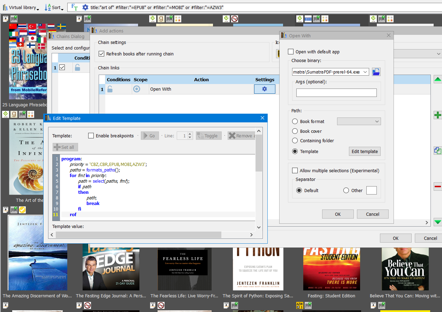Open the Sort dropdown menu
The image size is (442, 312).
tap(62, 9)
